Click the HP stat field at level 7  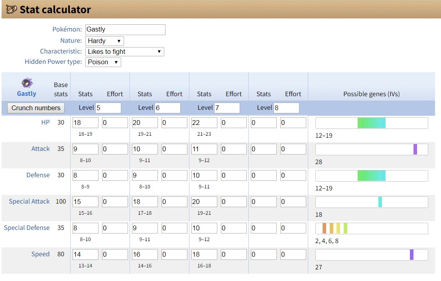pos(204,123)
